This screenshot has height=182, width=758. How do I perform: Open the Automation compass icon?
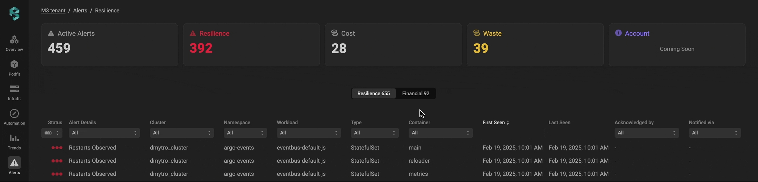[14, 114]
